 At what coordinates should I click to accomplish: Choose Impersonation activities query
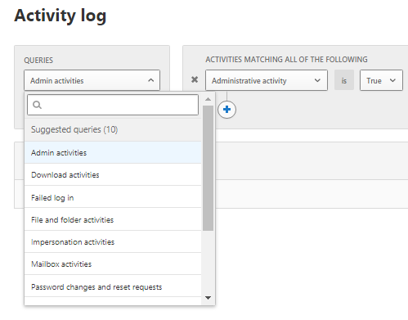pyautogui.click(x=113, y=242)
